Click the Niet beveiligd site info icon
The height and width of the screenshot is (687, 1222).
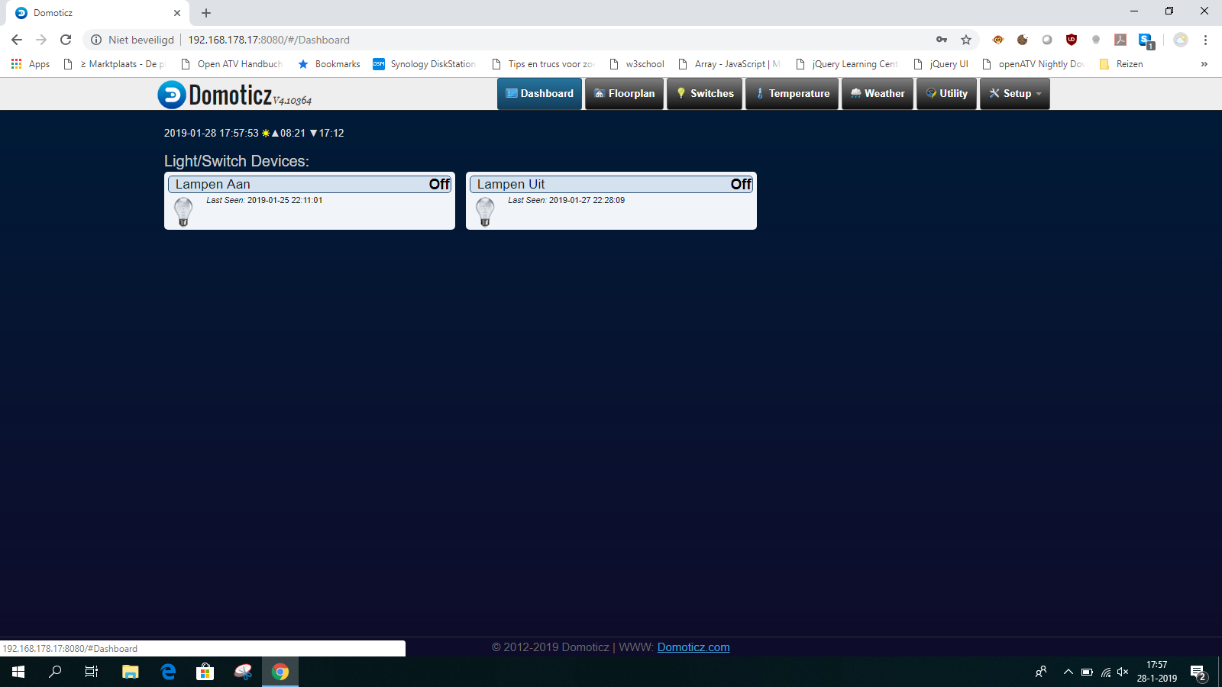(x=96, y=40)
